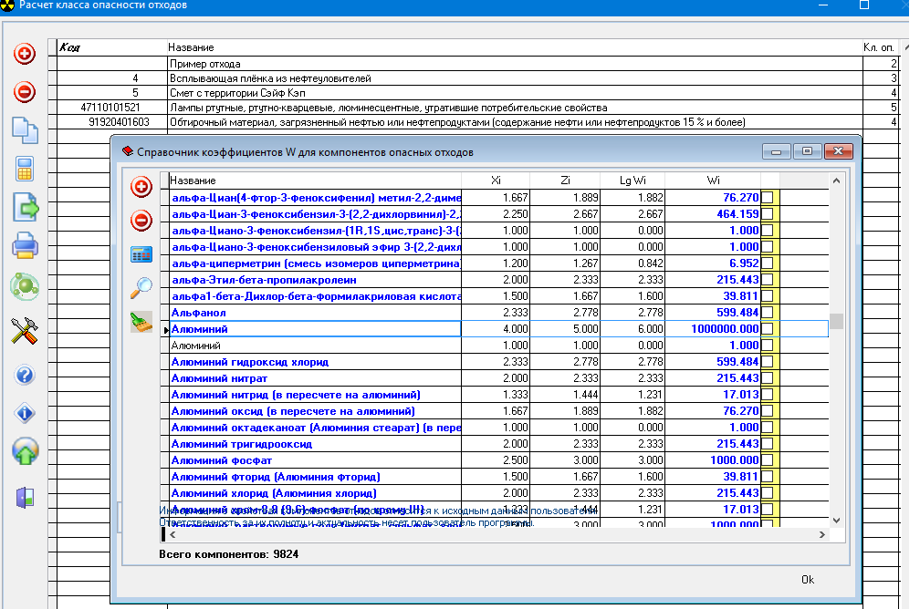Click the Название column header in dialog
Screen dimensions: 920x609
314,180
